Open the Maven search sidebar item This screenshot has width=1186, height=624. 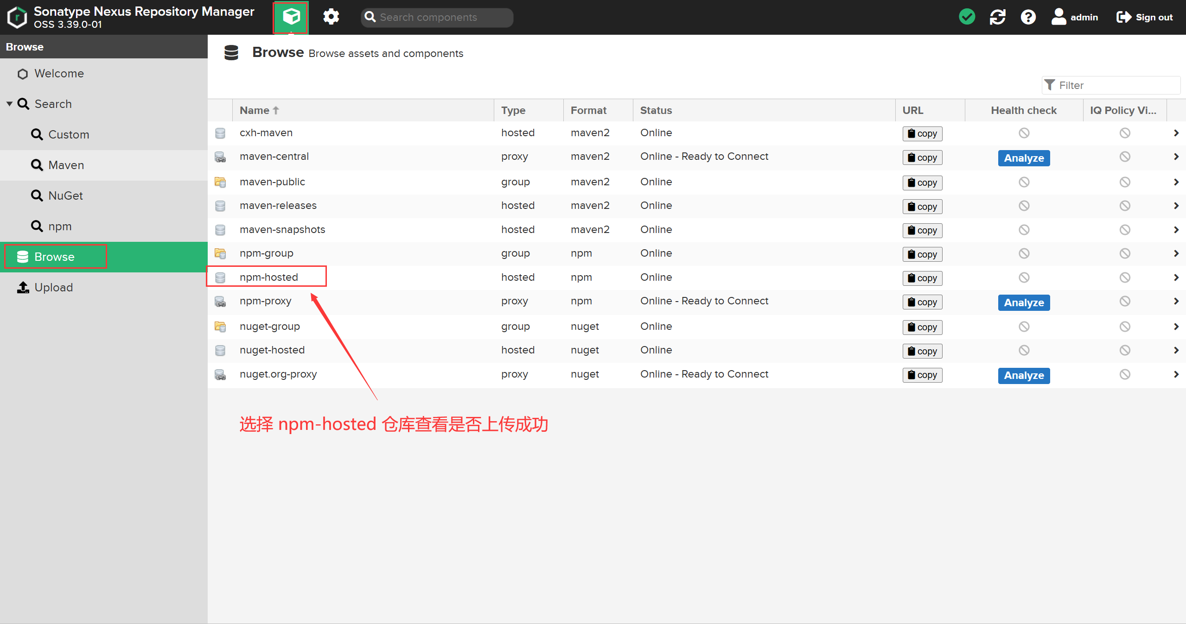[66, 165]
